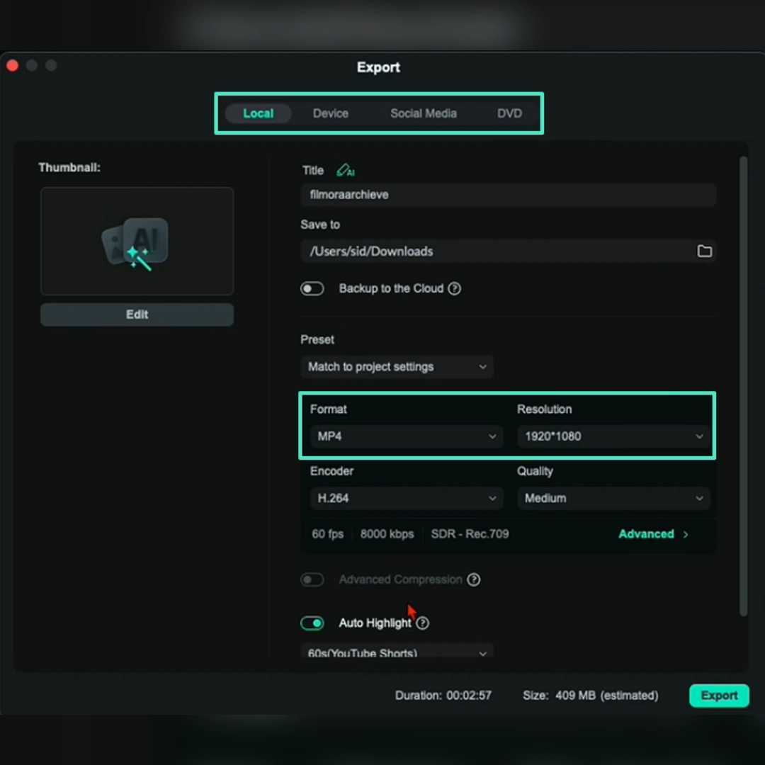This screenshot has height=765, width=765.
Task: Click the vertical scrollbar of export settings
Action: 743,385
